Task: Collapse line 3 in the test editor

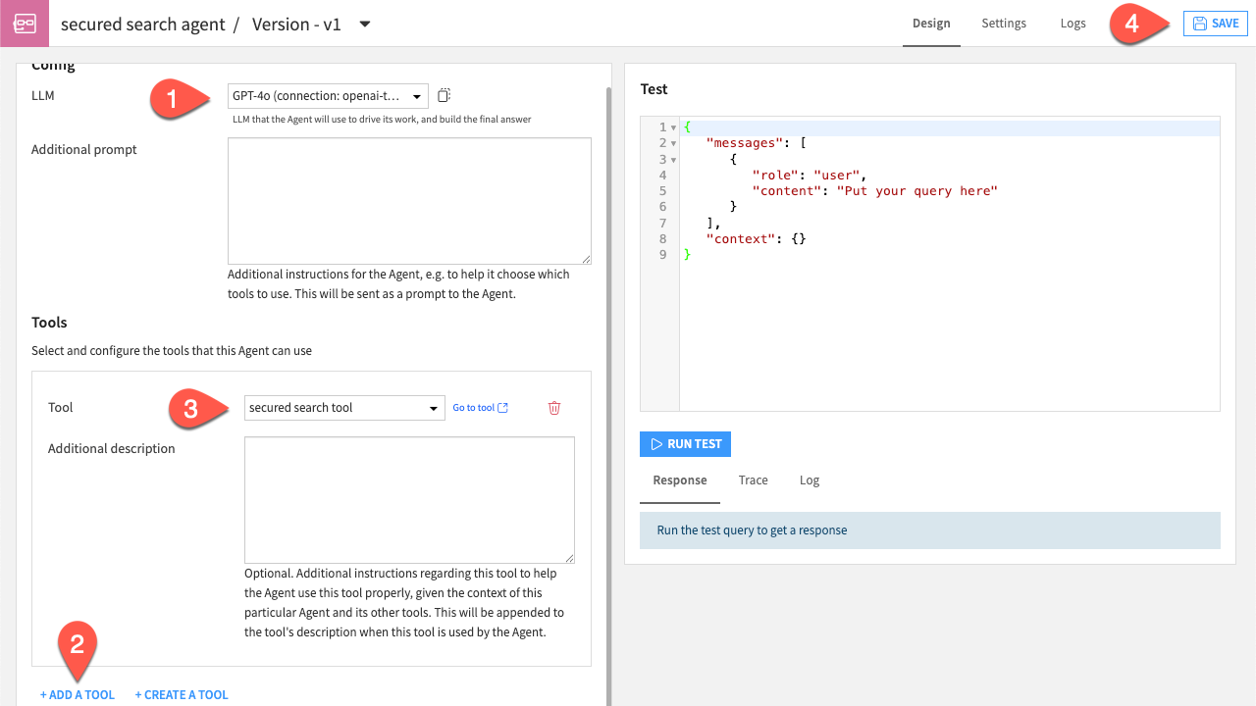Action: click(x=674, y=159)
